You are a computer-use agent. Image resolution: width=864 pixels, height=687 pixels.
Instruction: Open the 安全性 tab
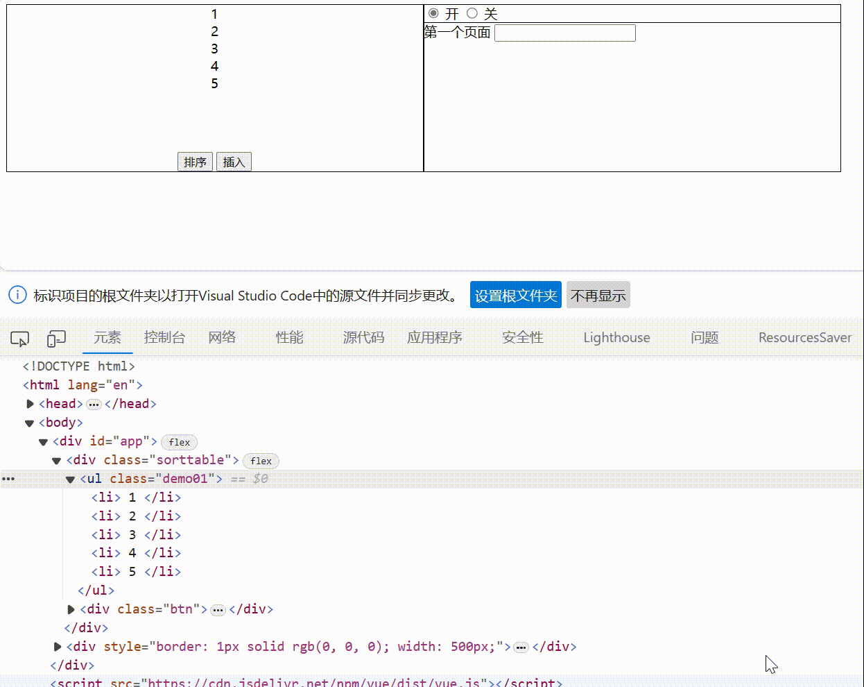(x=522, y=337)
